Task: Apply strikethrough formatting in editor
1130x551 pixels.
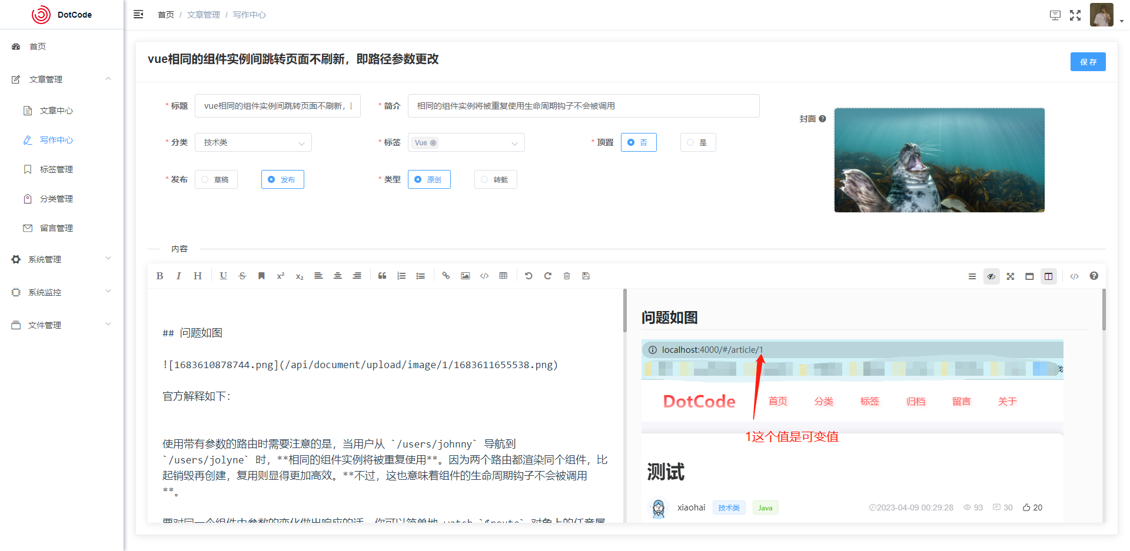Action: coord(242,276)
